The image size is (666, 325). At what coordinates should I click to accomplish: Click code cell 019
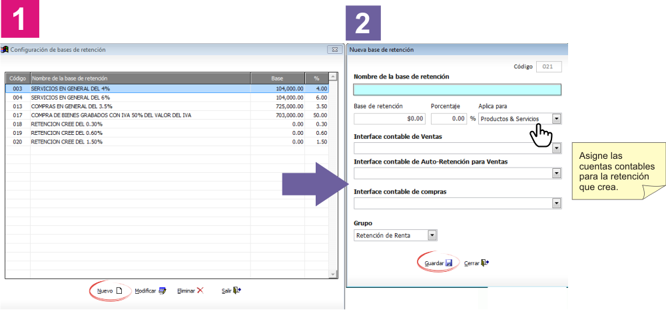[17, 133]
